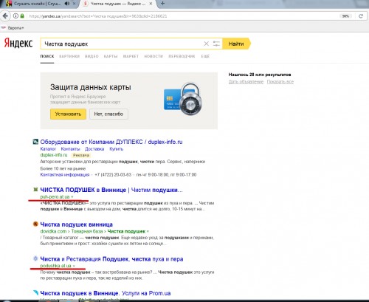Open Оборудование от Компании ДУПЛЕКС result
This screenshot has height=302, width=369.
pos(111,142)
